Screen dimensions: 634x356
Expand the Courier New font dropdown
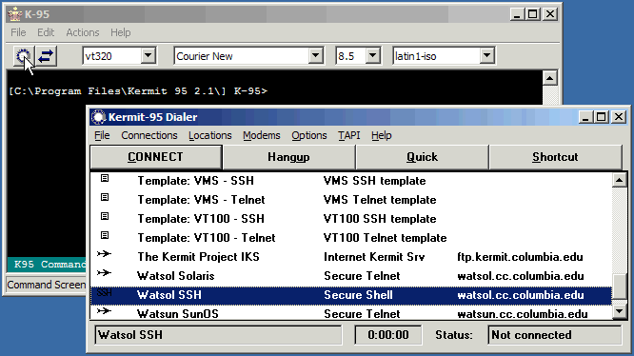pos(315,56)
